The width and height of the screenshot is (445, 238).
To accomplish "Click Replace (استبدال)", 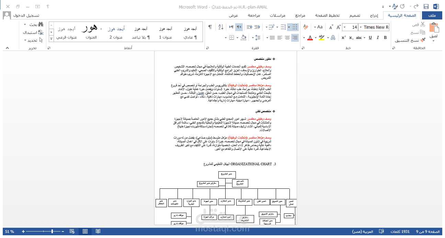I will tap(33, 32).
